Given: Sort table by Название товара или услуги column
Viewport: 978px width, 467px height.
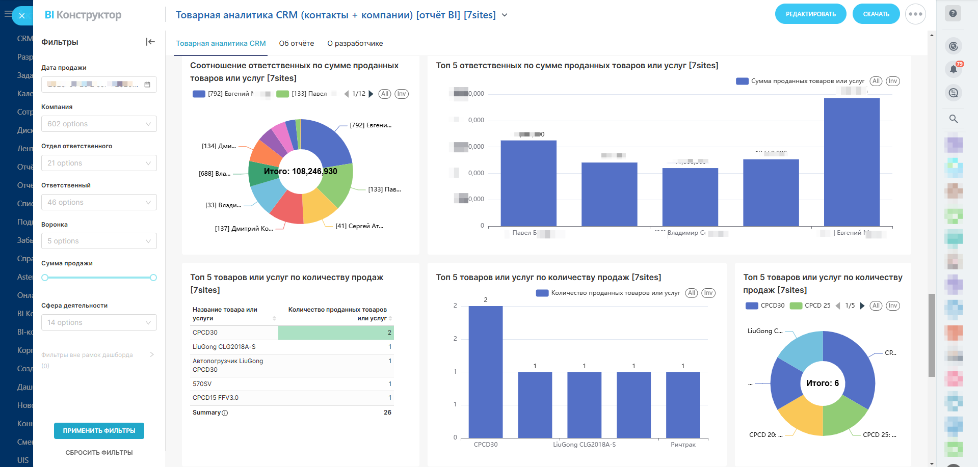Looking at the screenshot, I should (x=274, y=318).
